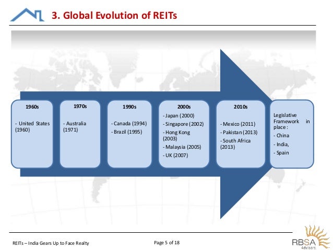333x250 pixels.
Task: Click the 'Australia (1971)' entry
Action: [75, 127]
